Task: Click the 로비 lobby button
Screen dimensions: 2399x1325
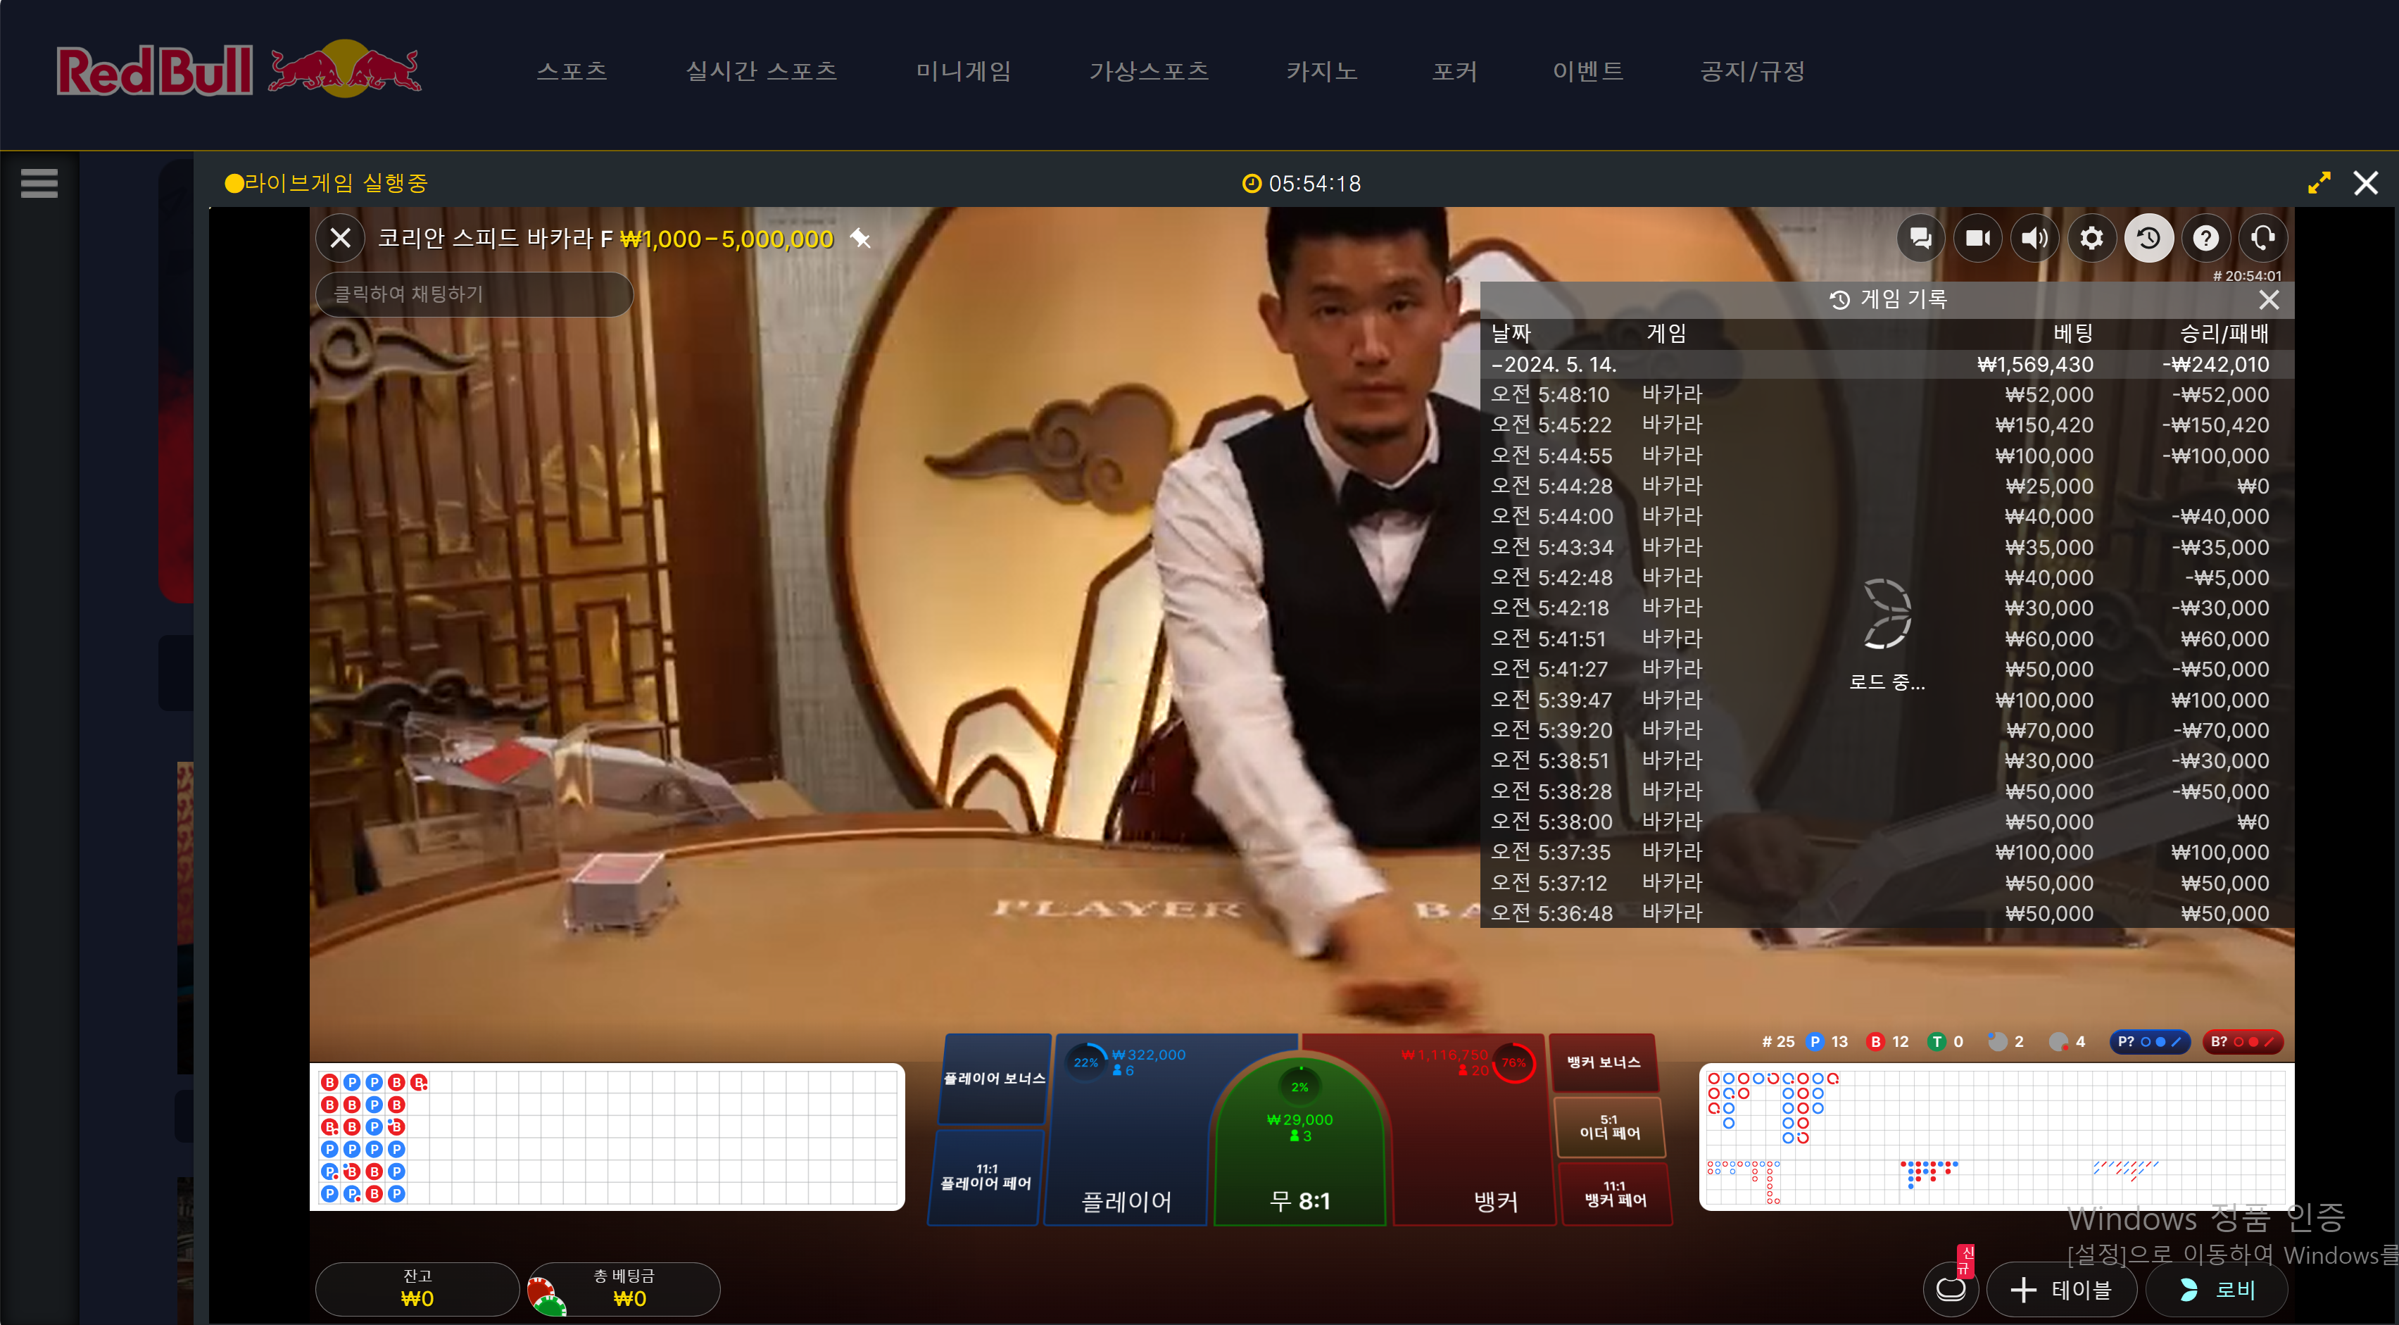Action: click(2217, 1290)
